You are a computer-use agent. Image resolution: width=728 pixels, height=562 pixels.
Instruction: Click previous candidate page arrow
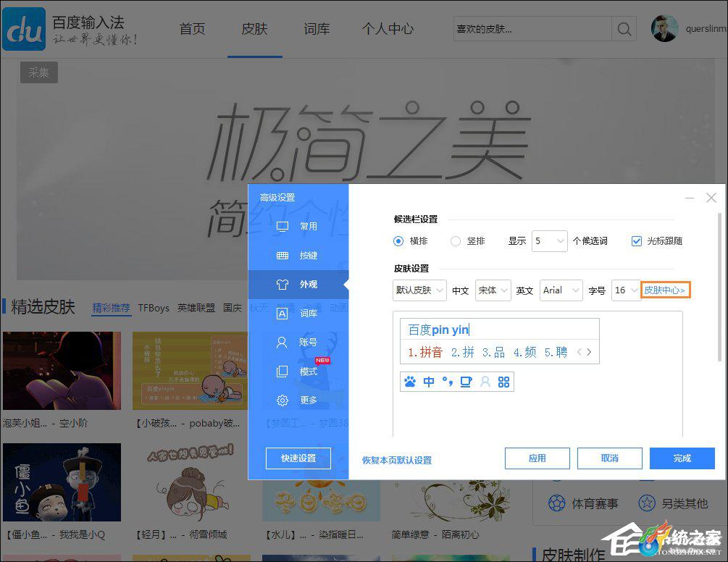click(579, 352)
